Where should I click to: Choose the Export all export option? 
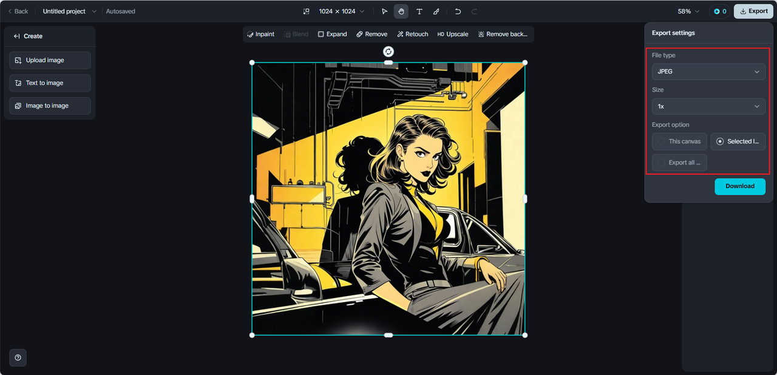point(679,163)
